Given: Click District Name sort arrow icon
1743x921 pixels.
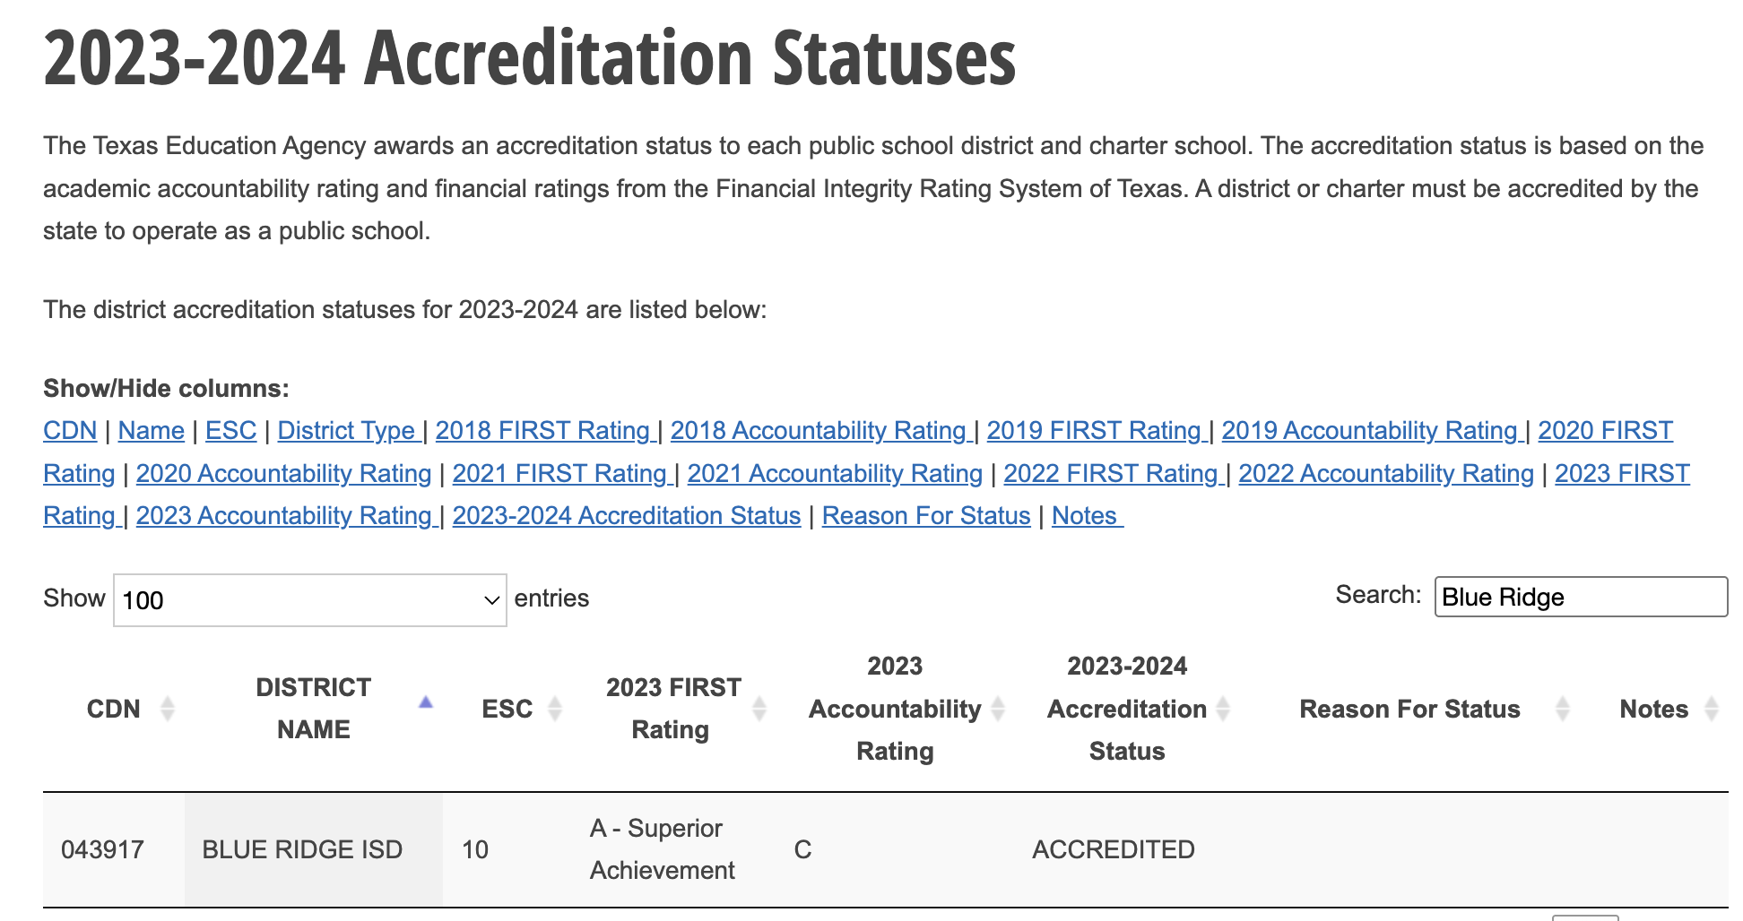Looking at the screenshot, I should tap(426, 703).
